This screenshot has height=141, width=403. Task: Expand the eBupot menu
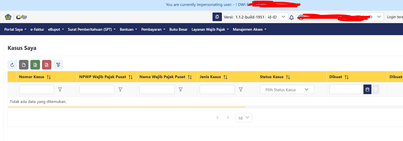coord(56,29)
